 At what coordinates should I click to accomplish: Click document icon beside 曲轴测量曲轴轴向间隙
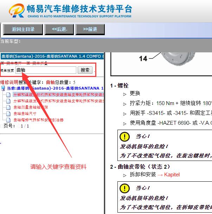click(8, 107)
